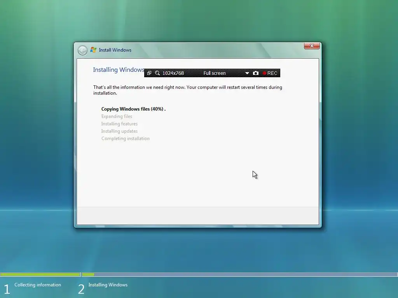
Task: Click the Installing features step
Action: pos(119,124)
